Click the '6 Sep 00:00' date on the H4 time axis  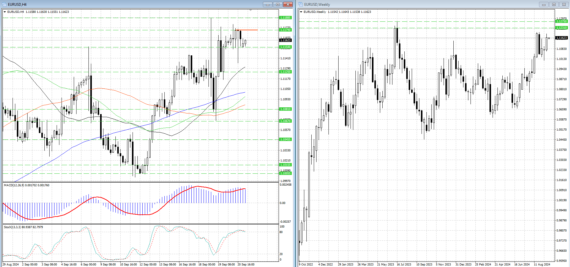88,265
